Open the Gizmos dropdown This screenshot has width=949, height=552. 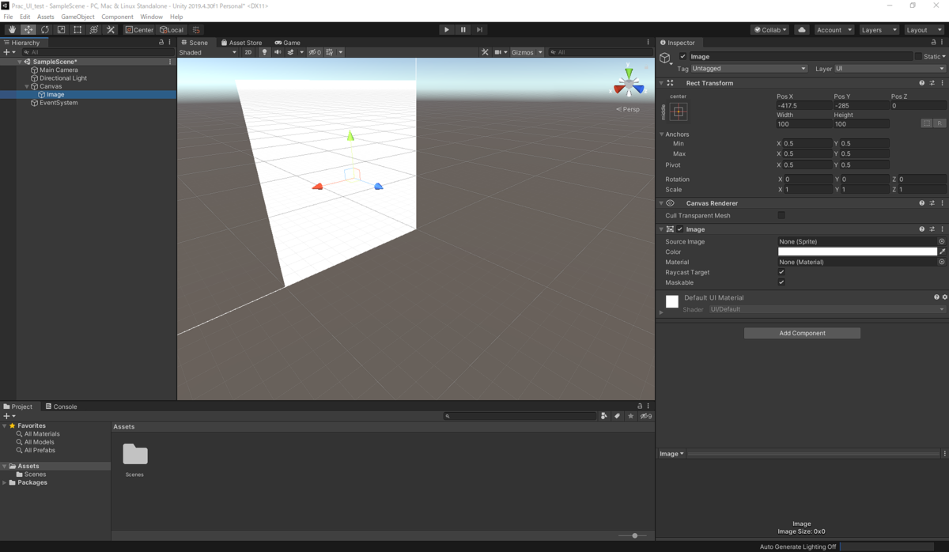pyautogui.click(x=527, y=52)
